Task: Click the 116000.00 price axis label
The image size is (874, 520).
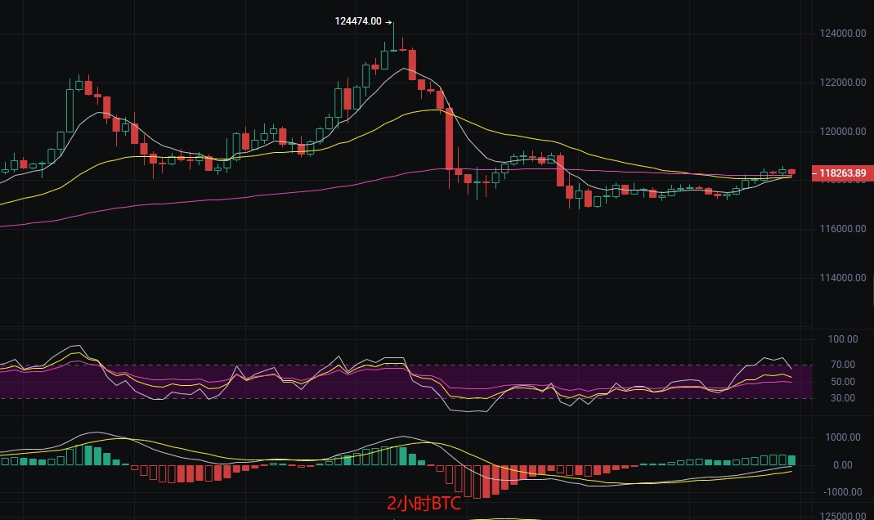Action: click(843, 228)
